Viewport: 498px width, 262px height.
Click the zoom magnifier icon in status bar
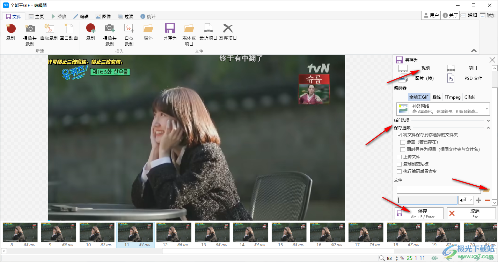point(382,258)
